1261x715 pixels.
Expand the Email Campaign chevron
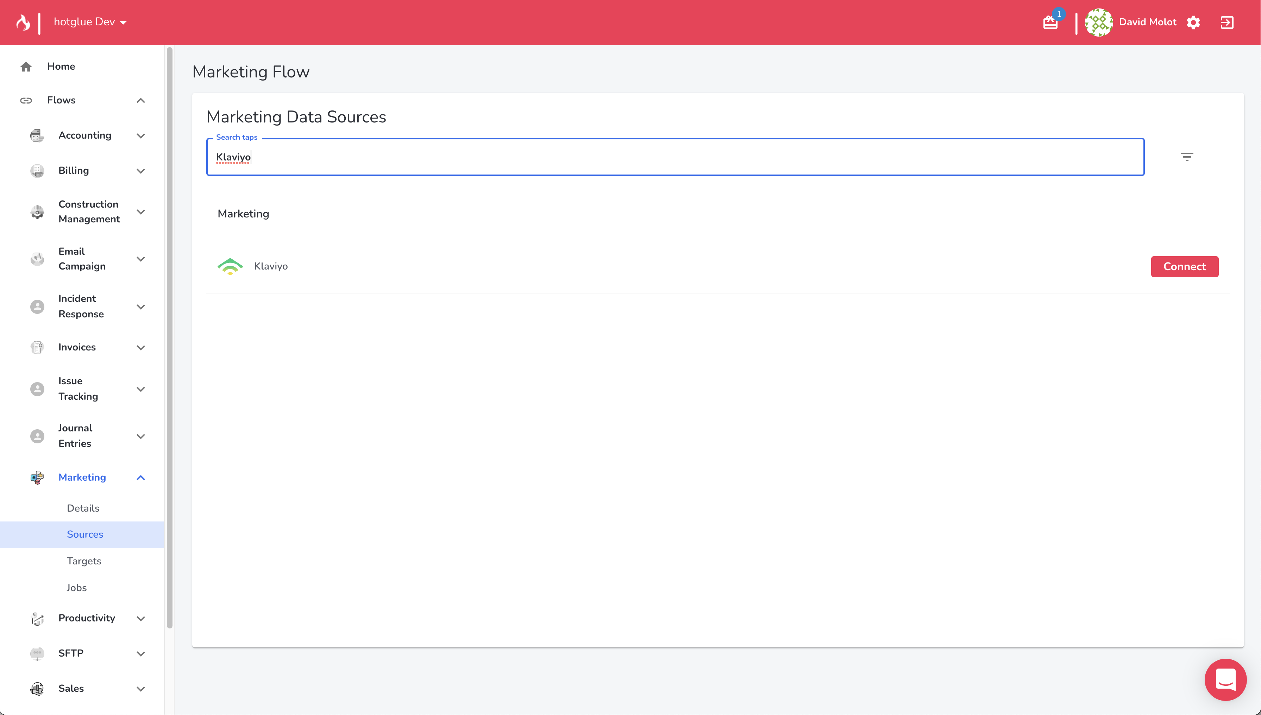point(140,259)
